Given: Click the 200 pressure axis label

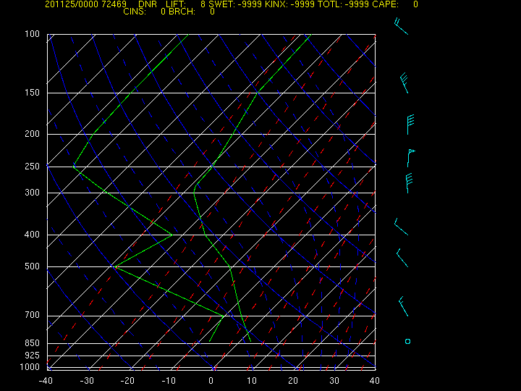Looking at the screenshot, I should 33,134.
